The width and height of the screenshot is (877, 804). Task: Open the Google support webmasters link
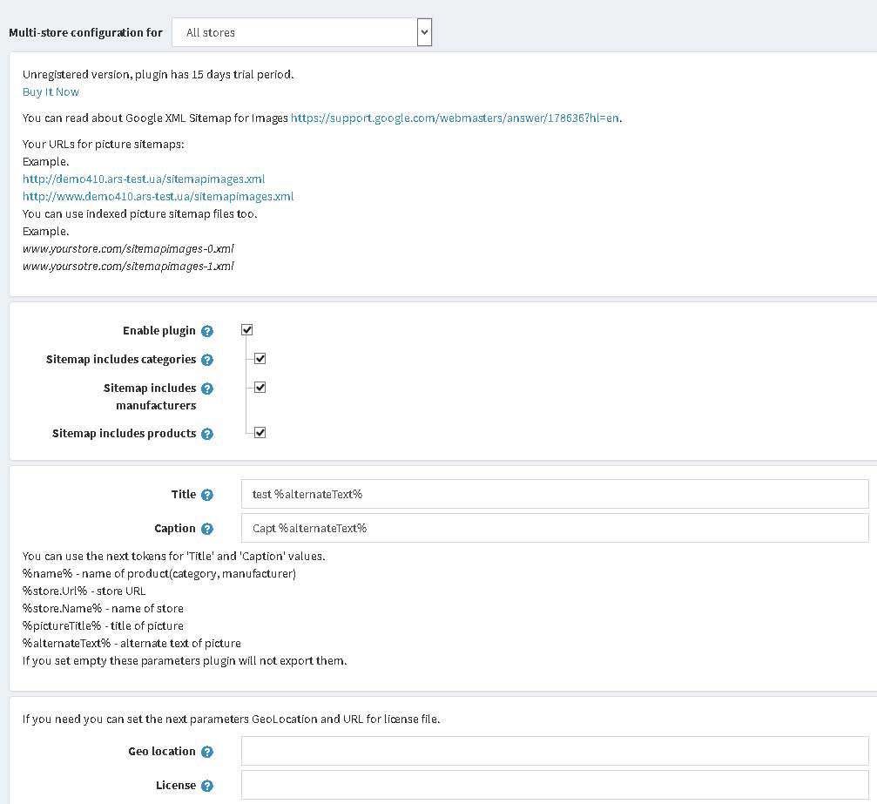[455, 118]
